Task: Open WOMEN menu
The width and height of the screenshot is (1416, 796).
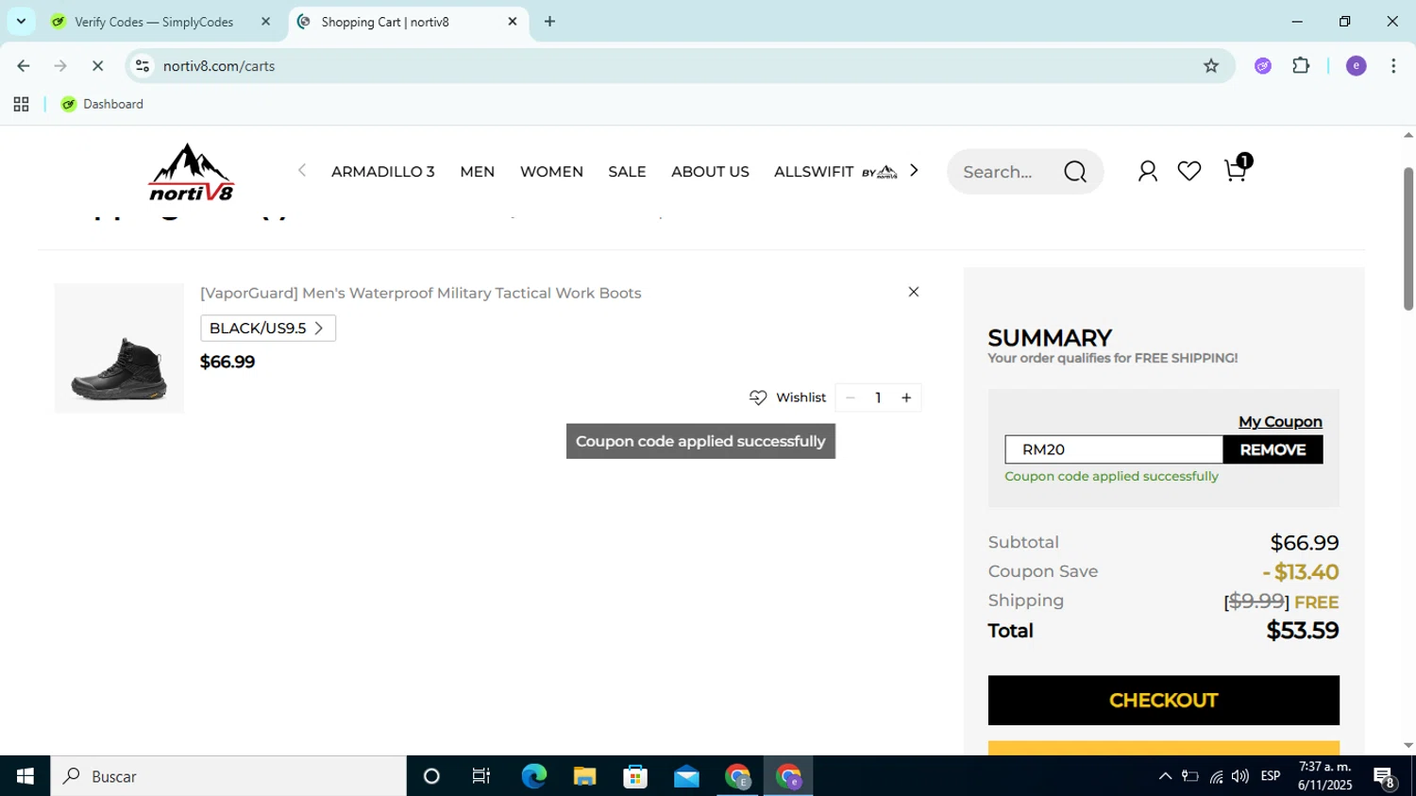Action: [551, 172]
